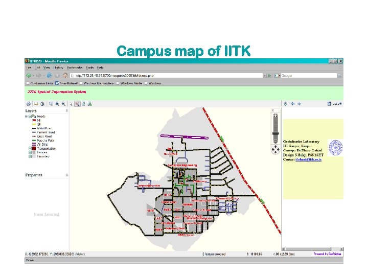Select the Zoom rectangle tool

(x=51, y=104)
